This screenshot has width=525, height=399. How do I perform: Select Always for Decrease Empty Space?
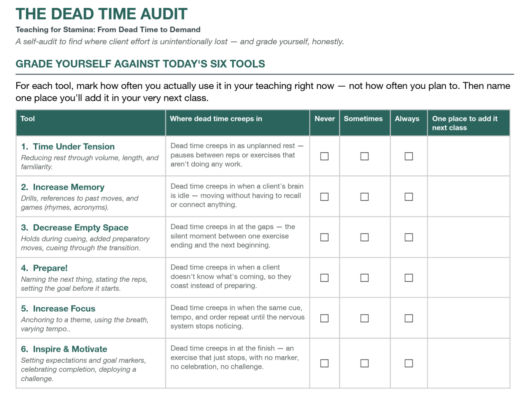409,237
